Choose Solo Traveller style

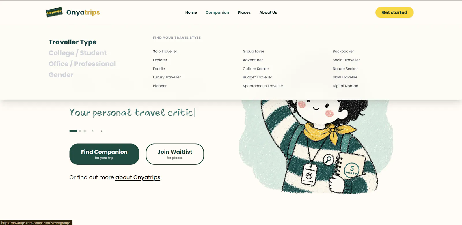(165, 51)
